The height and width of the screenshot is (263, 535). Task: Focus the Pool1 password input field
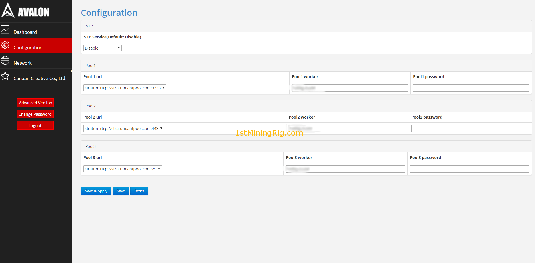(x=471, y=88)
